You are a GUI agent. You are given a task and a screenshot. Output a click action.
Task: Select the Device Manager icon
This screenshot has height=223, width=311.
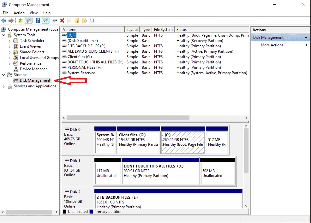tap(16, 69)
